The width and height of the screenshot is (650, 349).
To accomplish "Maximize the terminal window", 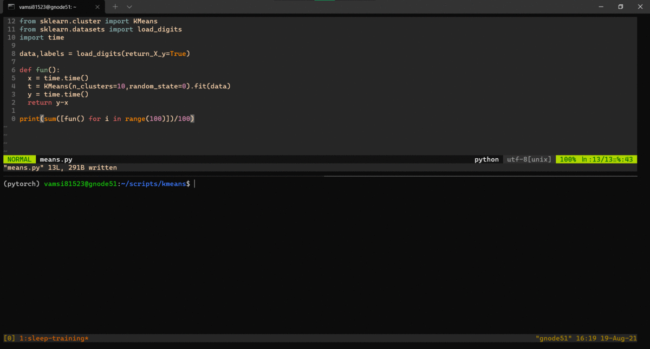I will click(x=620, y=7).
